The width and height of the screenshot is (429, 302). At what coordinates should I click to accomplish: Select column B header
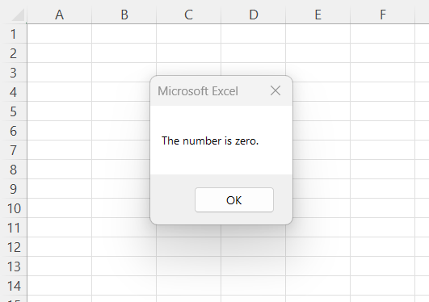click(x=124, y=15)
